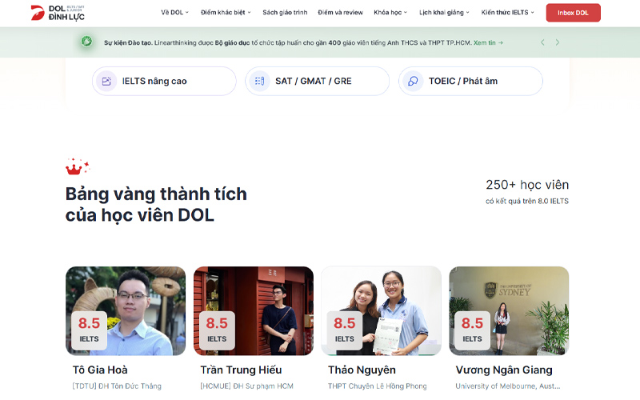Show previous announcement with left chevron

pyautogui.click(x=542, y=42)
